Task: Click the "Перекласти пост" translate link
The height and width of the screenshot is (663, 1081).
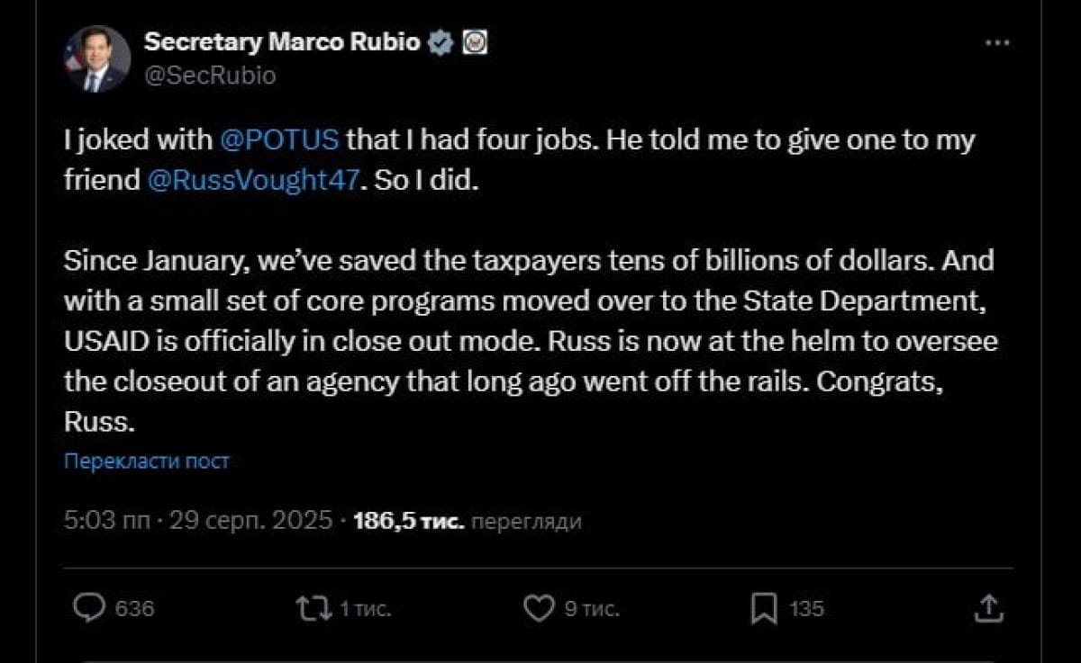Action: 147,461
